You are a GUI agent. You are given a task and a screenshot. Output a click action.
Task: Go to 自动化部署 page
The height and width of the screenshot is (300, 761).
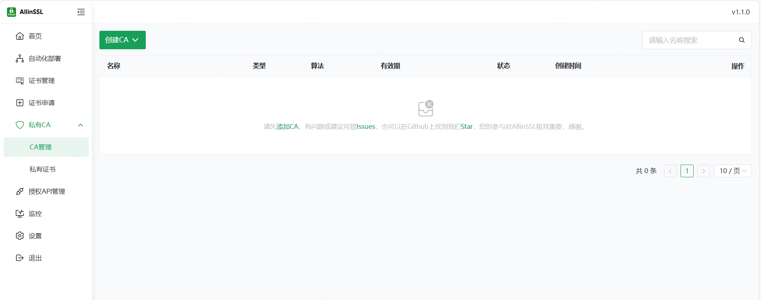(46, 58)
